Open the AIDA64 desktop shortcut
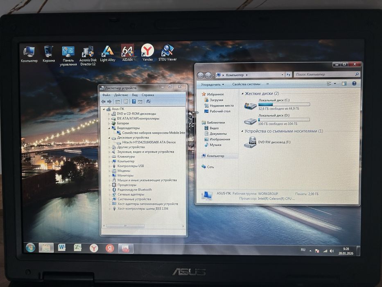This screenshot has width=382, height=287. point(127,52)
